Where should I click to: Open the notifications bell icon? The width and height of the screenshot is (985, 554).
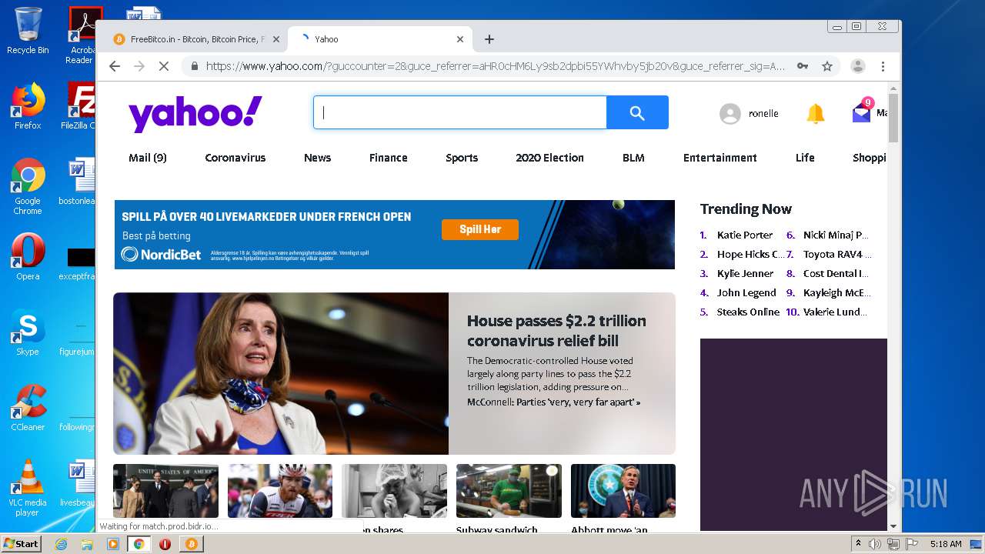(x=815, y=114)
